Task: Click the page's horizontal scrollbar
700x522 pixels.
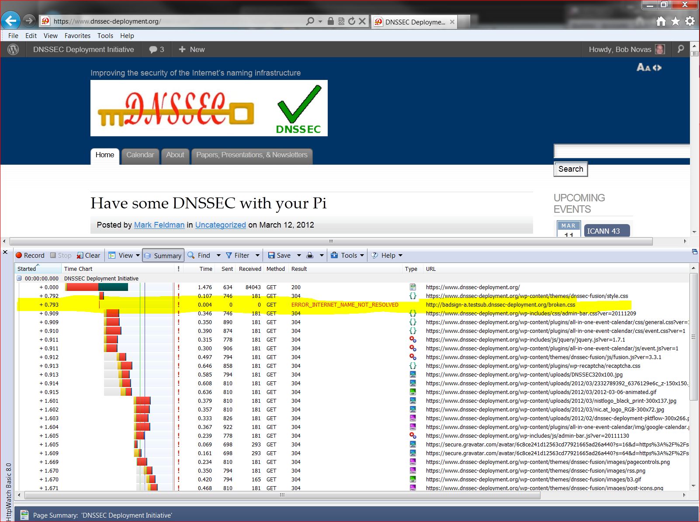Action: click(x=331, y=241)
